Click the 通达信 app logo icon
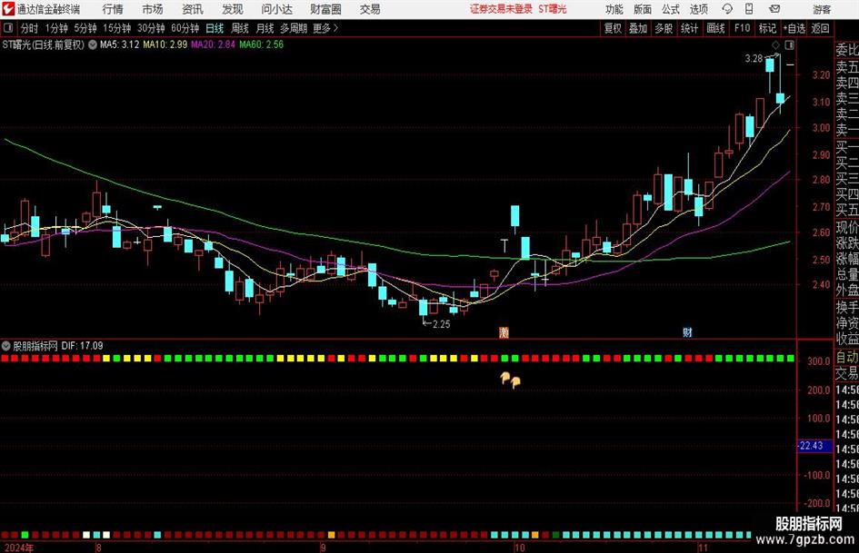859x553 pixels. click(x=8, y=9)
